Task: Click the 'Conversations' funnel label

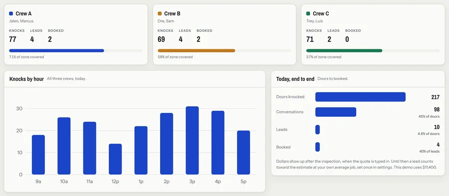Action: (290, 112)
